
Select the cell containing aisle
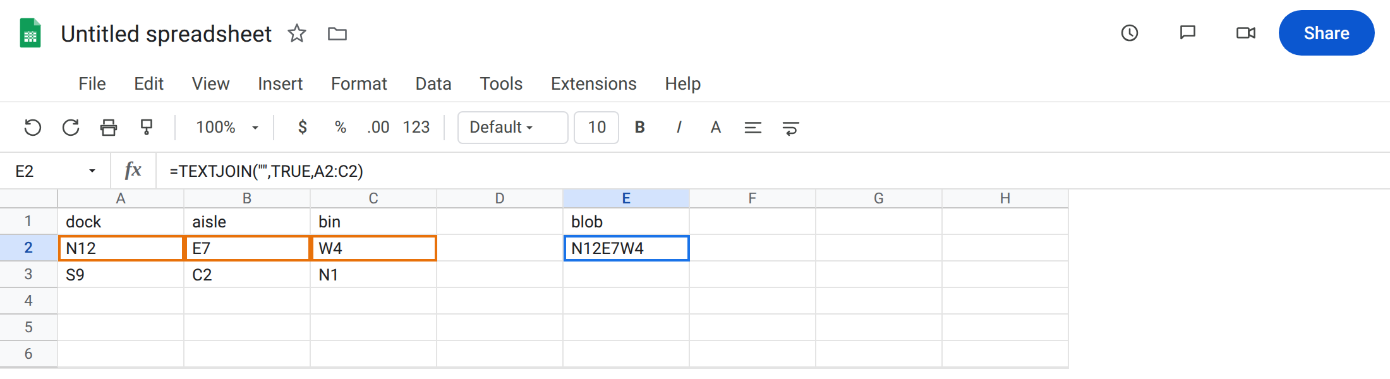tap(247, 222)
